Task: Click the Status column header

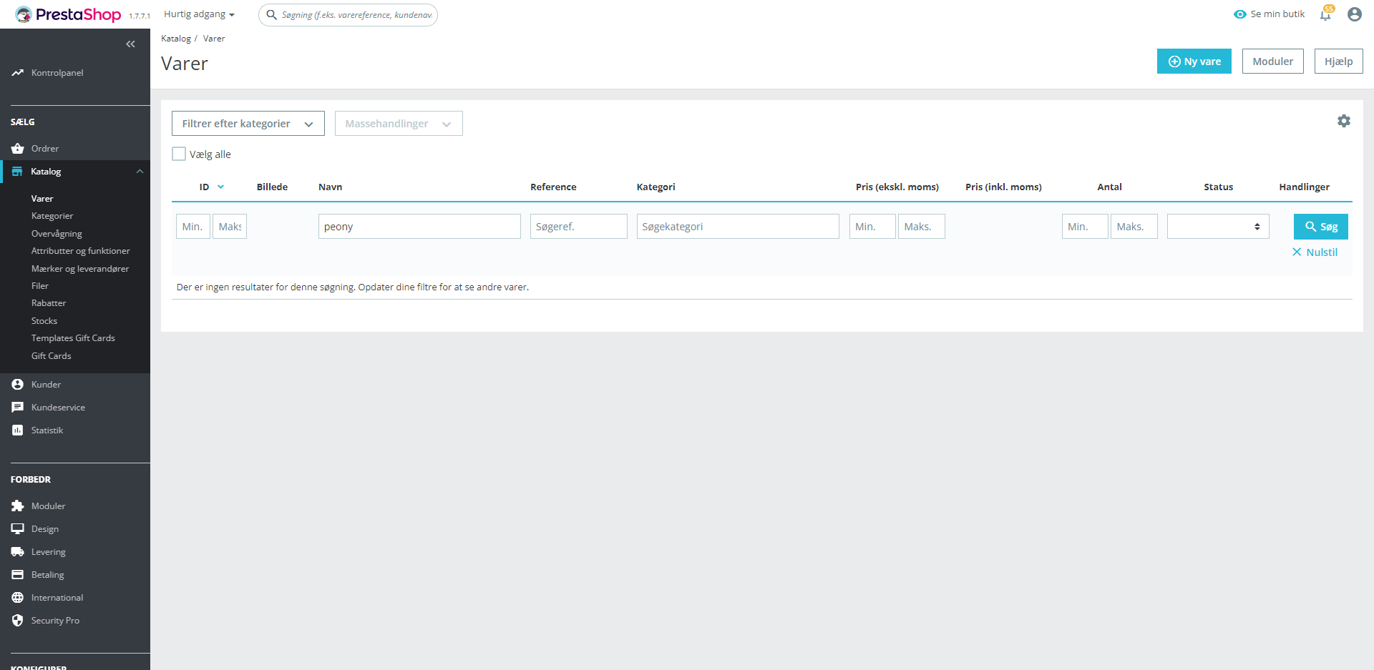Action: point(1219,187)
